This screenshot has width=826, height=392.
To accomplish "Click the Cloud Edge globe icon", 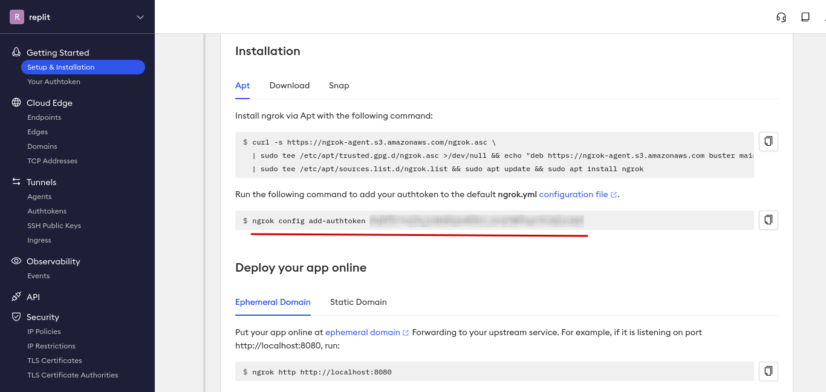I will (x=16, y=103).
